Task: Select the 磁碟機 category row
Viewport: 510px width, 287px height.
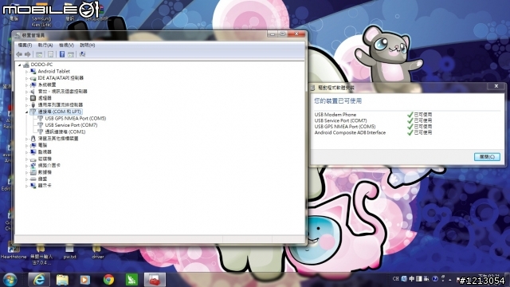Action: pos(45,159)
